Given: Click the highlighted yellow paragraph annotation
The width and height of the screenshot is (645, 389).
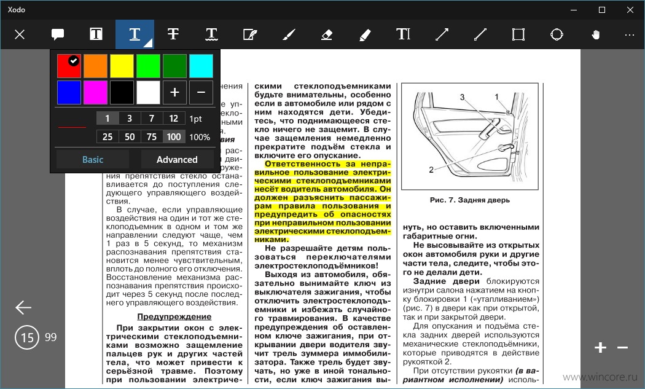Looking at the screenshot, I should click(322, 202).
